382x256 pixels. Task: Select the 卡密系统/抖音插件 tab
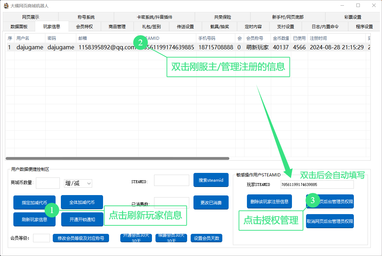(154, 17)
